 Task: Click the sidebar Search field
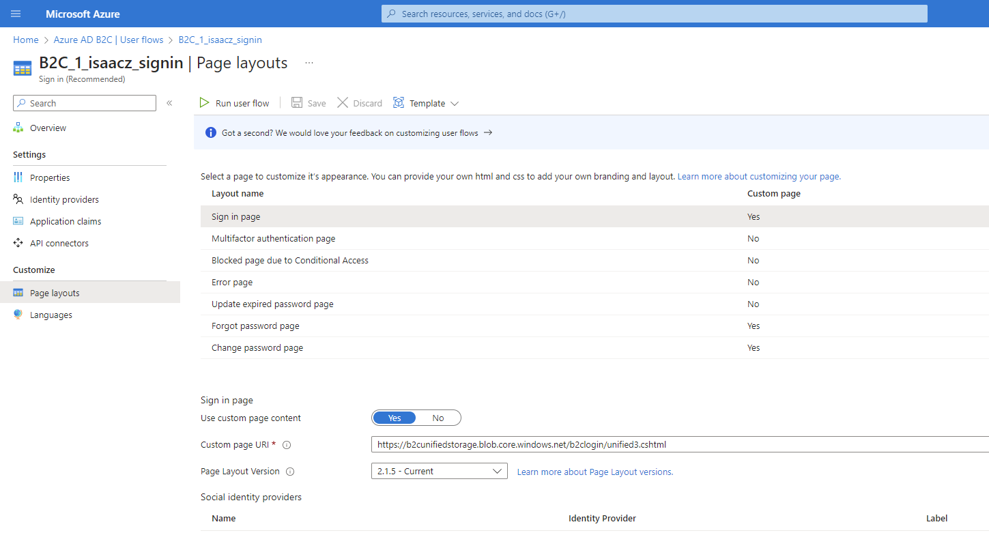pos(85,103)
